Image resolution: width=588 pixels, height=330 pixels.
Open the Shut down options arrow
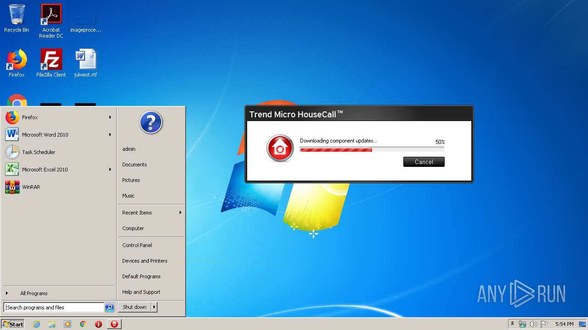click(154, 307)
